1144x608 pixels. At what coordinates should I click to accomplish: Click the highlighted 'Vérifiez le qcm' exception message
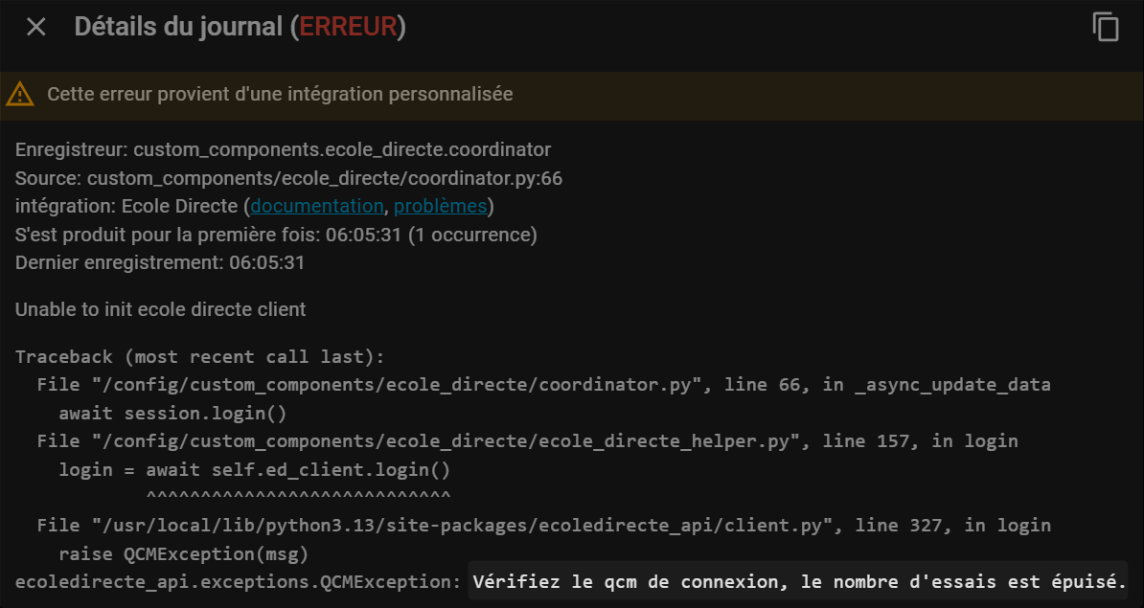[x=798, y=581]
